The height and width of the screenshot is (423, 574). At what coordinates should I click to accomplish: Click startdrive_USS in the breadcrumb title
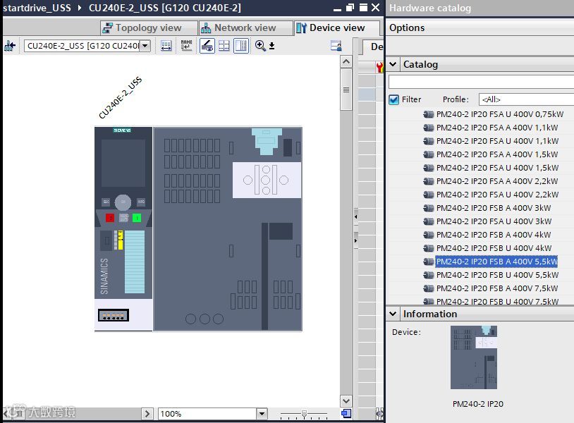point(37,8)
